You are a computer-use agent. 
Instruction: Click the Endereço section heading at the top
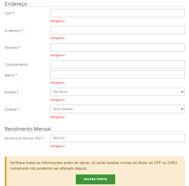(16, 4)
